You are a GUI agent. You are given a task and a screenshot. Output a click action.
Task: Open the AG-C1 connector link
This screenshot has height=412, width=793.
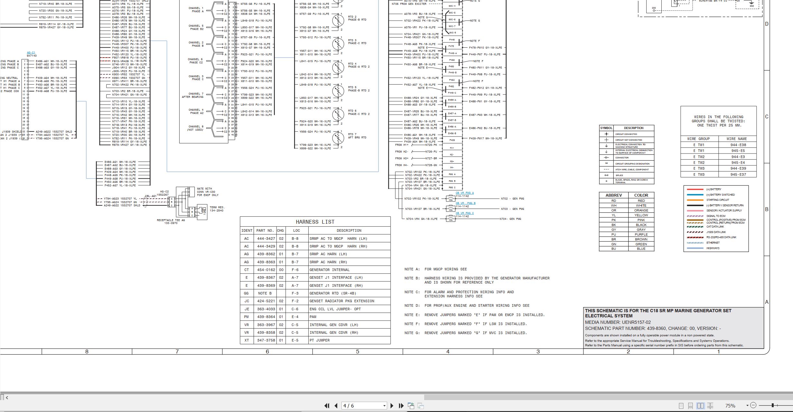[31, 52]
